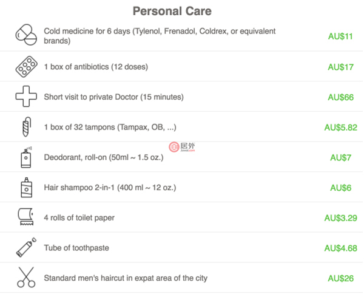Viewport: 364px width, 294px height.
Task: Click the hair shampoo 2-in-1 label
Action: pyautogui.click(x=110, y=188)
